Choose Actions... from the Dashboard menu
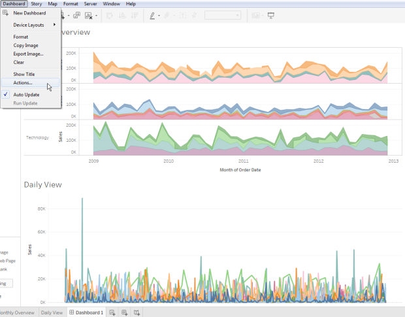 (23, 83)
